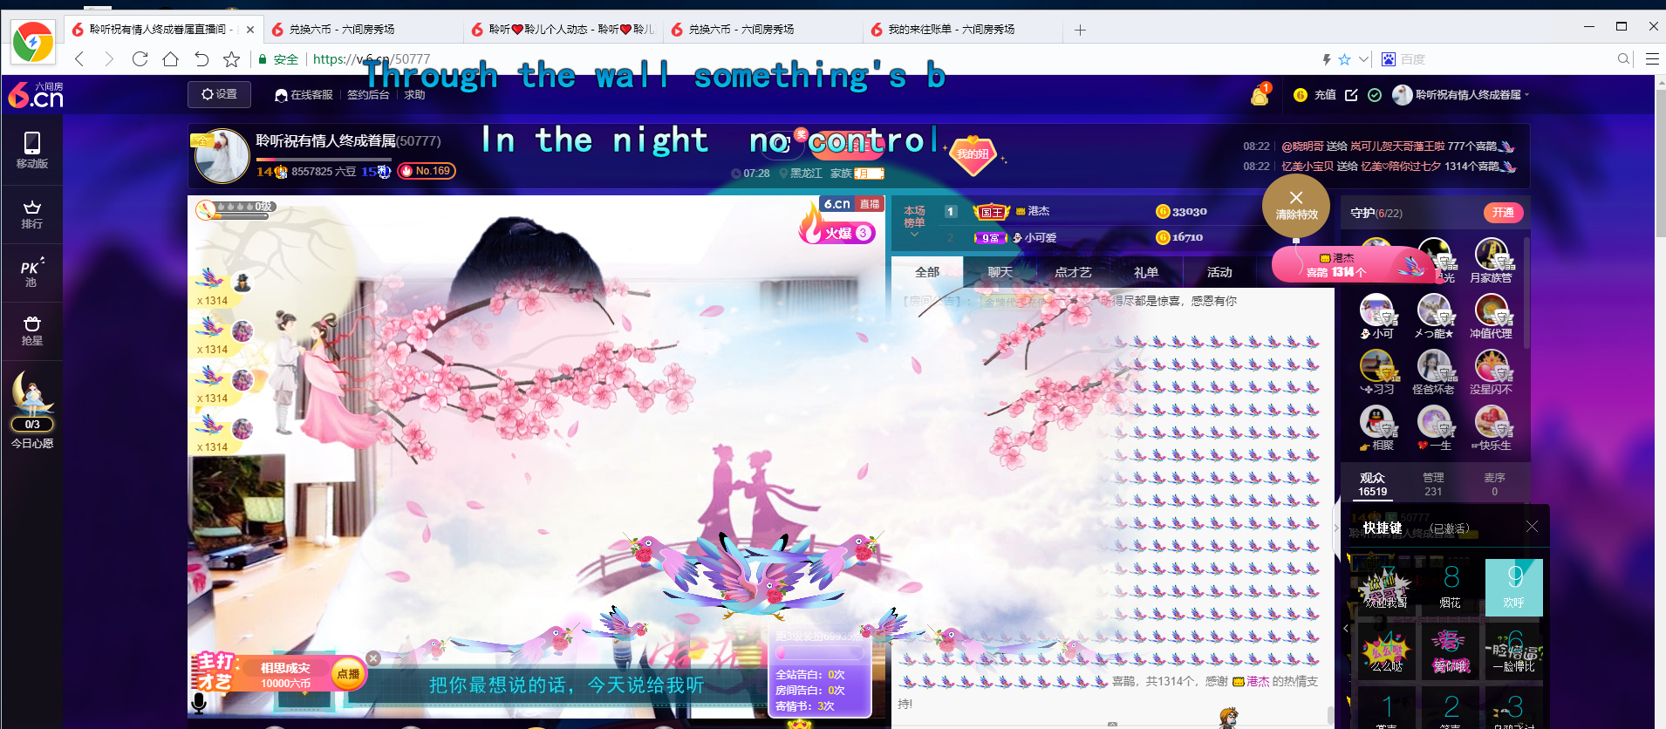Screen dimensions: 1666x729
Task: Collapse the side panel with left arrow
Action: click(1346, 628)
